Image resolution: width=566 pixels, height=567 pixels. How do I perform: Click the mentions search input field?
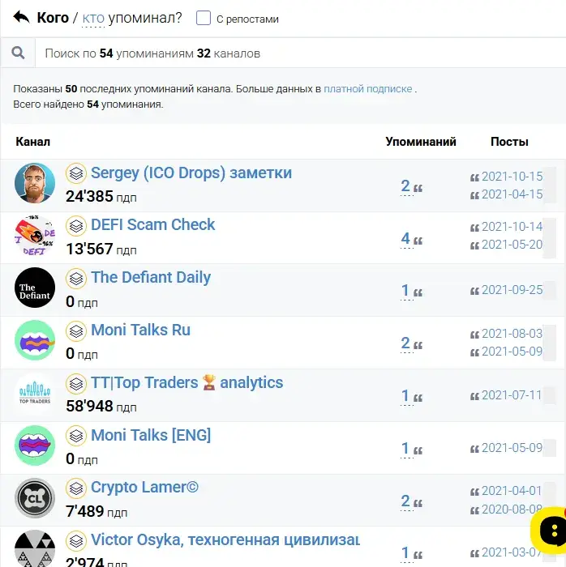pyautogui.click(x=300, y=53)
